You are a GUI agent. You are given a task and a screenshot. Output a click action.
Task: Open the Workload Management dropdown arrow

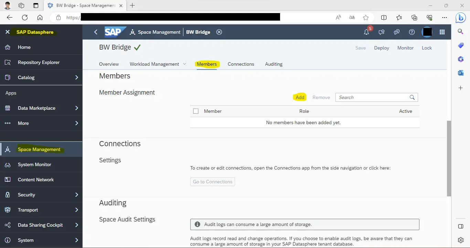pos(184,64)
